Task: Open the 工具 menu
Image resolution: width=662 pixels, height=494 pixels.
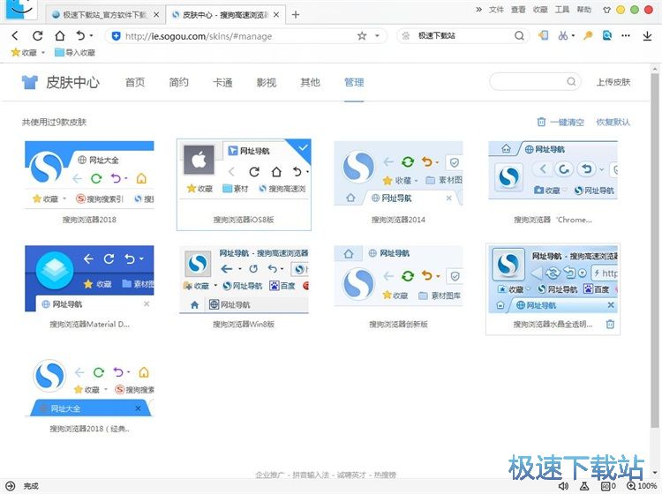Action: [x=561, y=9]
